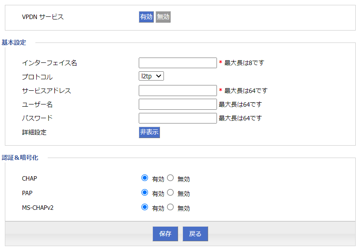Click the 保存 button
This screenshot has width=361, height=251.
pyautogui.click(x=165, y=234)
